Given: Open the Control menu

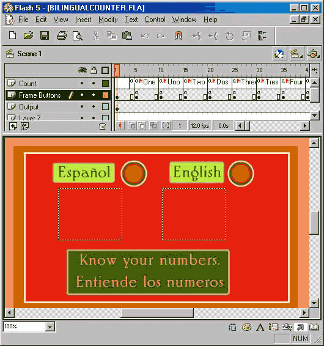Looking at the screenshot, I should pos(155,20).
